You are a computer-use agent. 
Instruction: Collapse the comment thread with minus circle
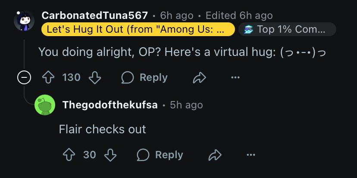click(24, 77)
